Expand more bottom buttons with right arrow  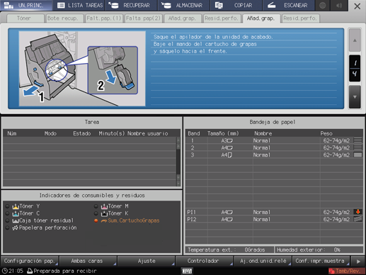[358, 262]
